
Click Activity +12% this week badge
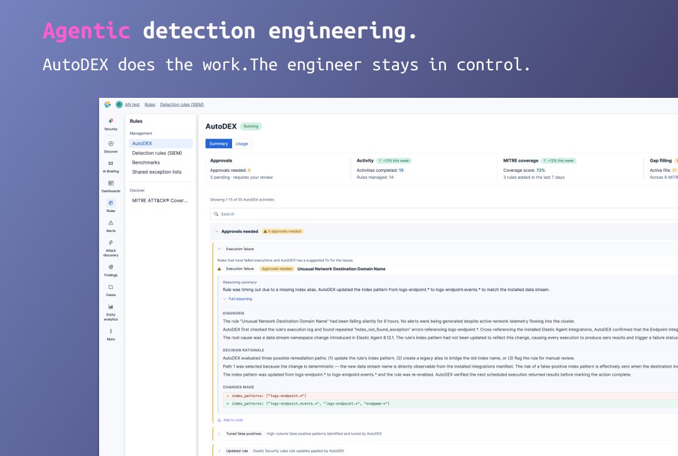393,161
